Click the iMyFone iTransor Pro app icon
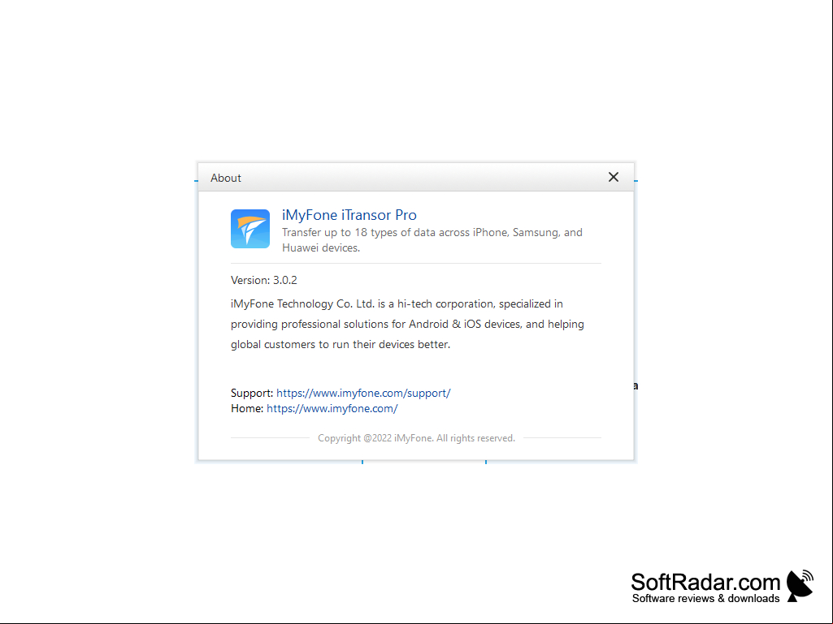This screenshot has width=833, height=624. 250,229
